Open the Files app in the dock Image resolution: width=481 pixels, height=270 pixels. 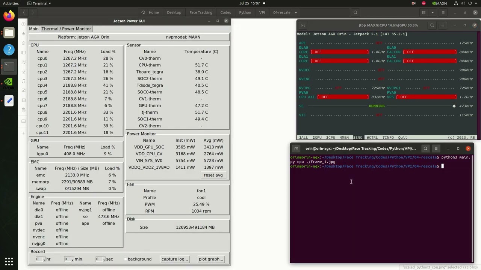[x=9, y=33]
